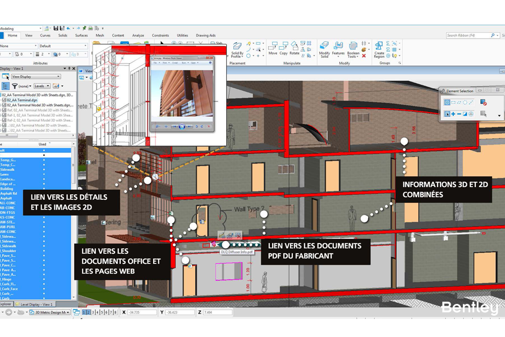505x337 pixels.
Task: Expand the Levels dropdown
Action: click(42, 86)
